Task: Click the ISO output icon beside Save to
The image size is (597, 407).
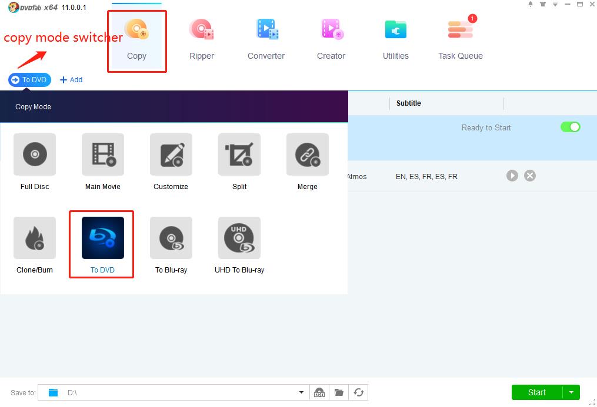Action: point(319,392)
